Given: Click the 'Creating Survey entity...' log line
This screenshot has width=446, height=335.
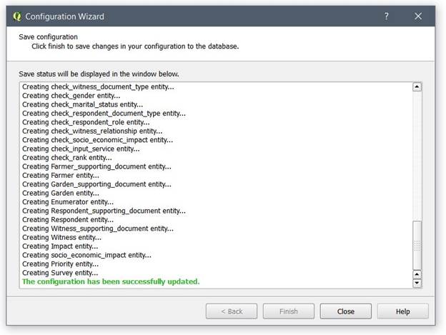Looking at the screenshot, I should (x=60, y=273).
